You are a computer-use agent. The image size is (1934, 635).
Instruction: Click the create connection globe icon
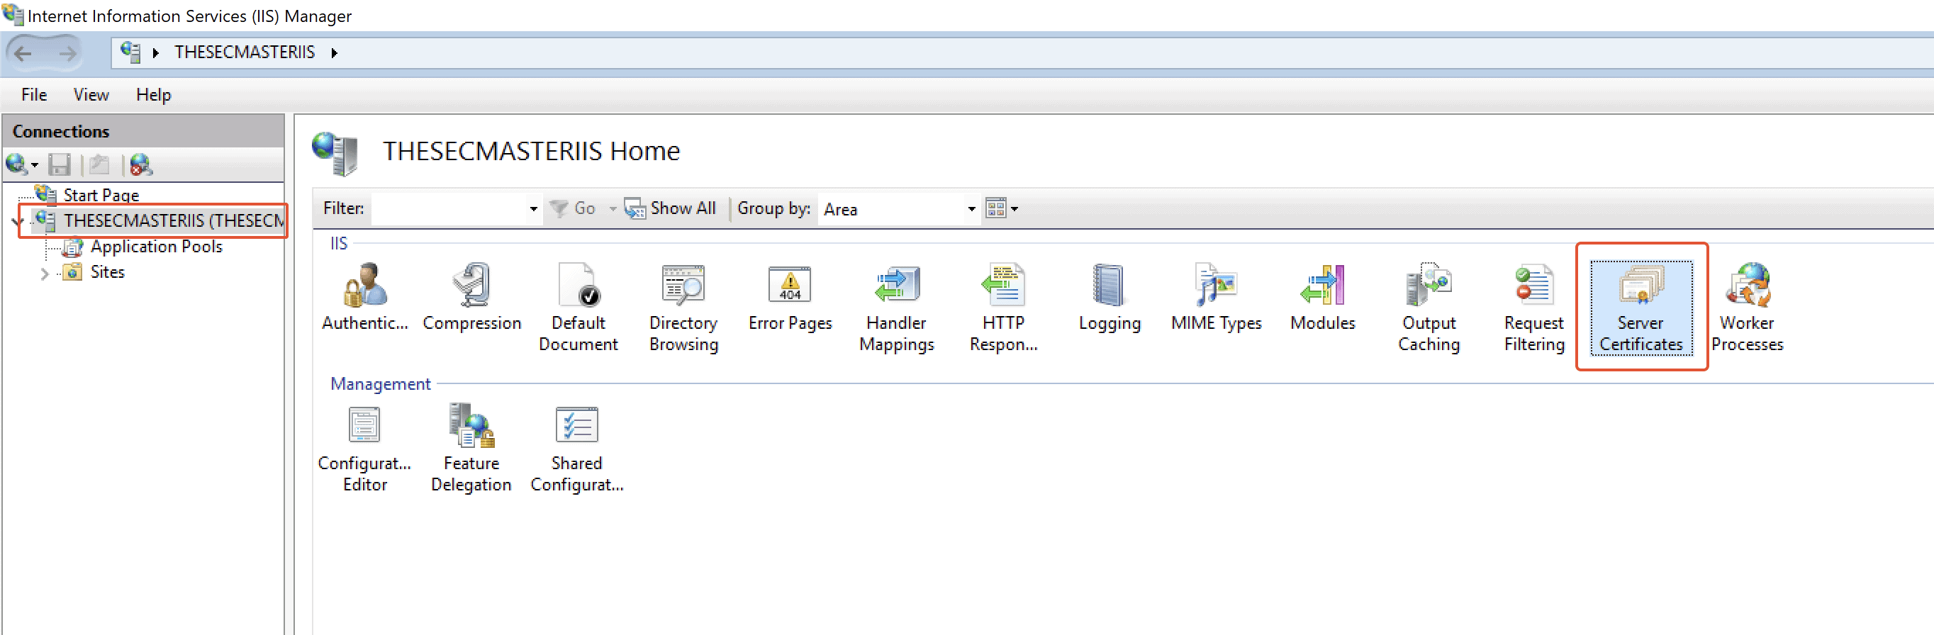click(16, 164)
